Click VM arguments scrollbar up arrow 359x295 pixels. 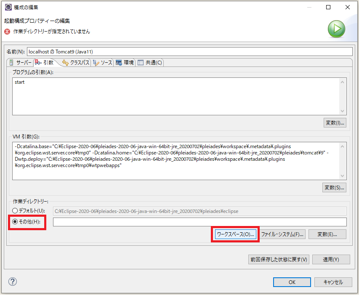point(342,146)
